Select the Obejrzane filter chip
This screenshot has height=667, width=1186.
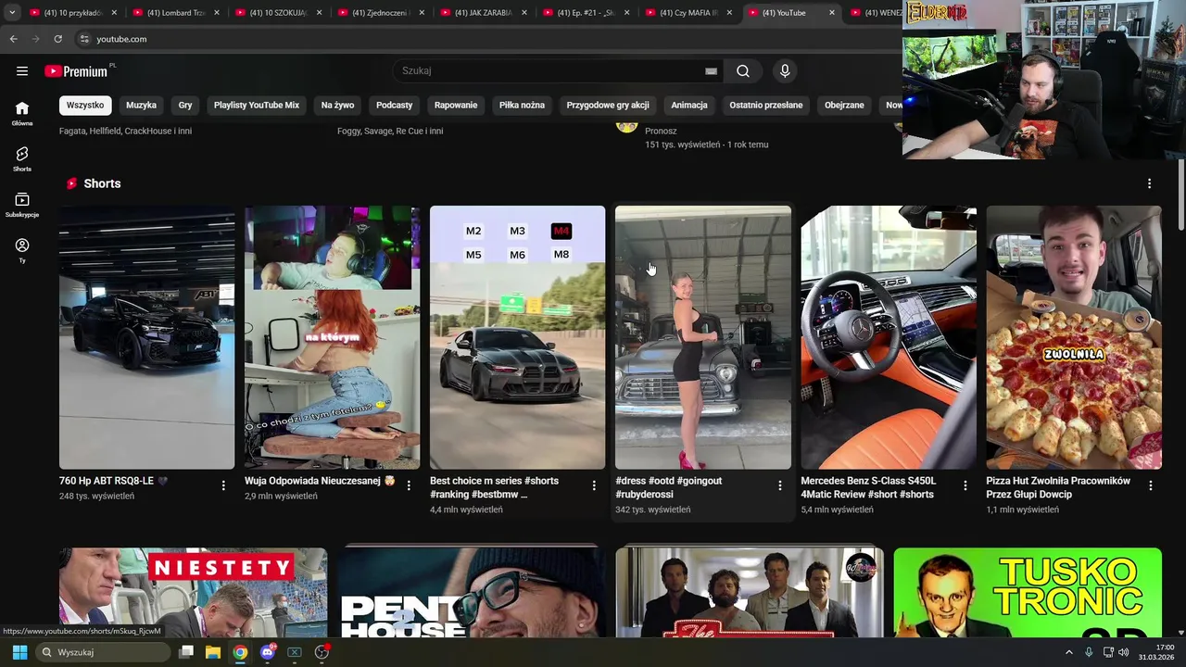click(844, 106)
